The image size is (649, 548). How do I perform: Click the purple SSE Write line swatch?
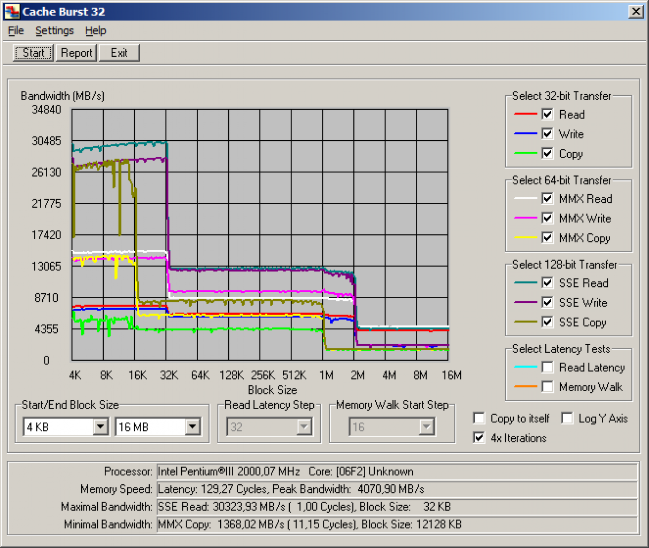point(525,302)
